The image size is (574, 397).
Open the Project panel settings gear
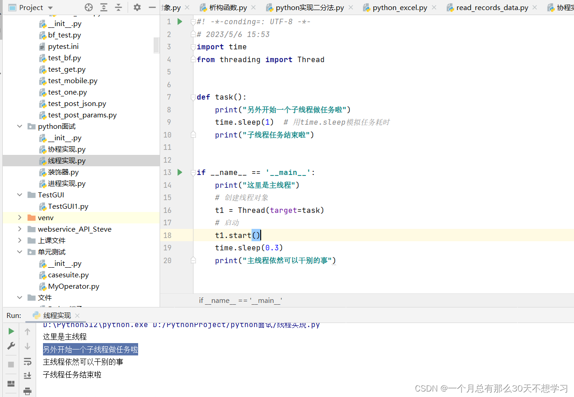click(137, 7)
